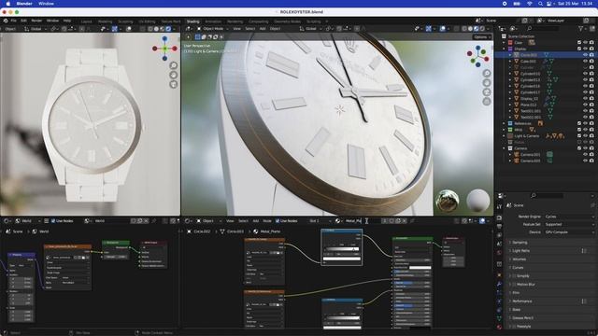Hide Case collection with its eye icon
Viewport: 598px width, 336px height.
586,43
